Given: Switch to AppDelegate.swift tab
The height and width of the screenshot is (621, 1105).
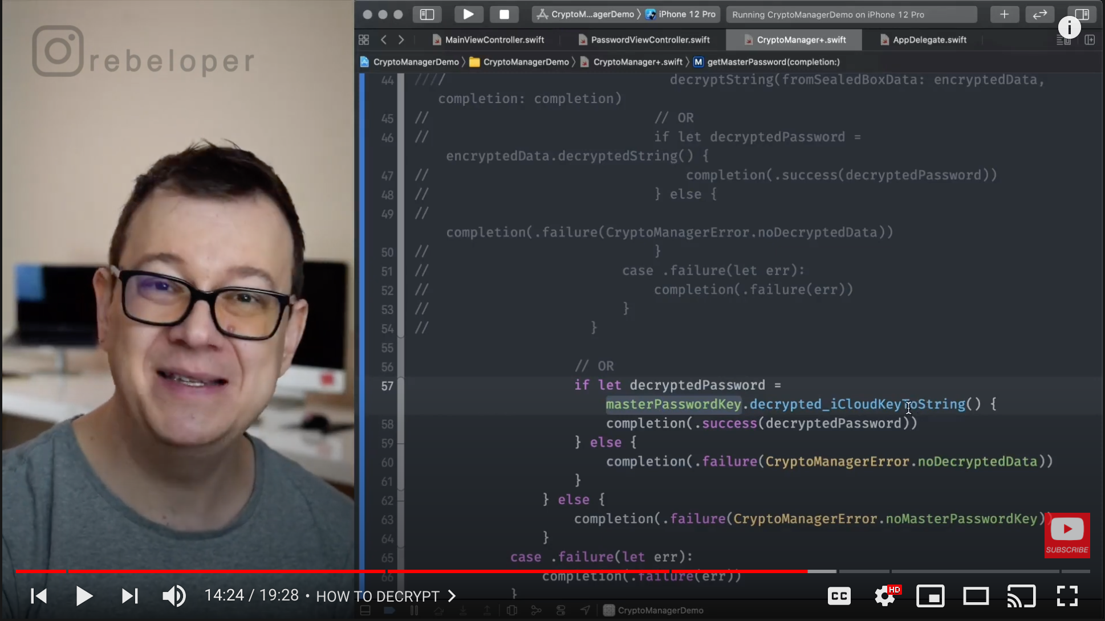Looking at the screenshot, I should 929,40.
